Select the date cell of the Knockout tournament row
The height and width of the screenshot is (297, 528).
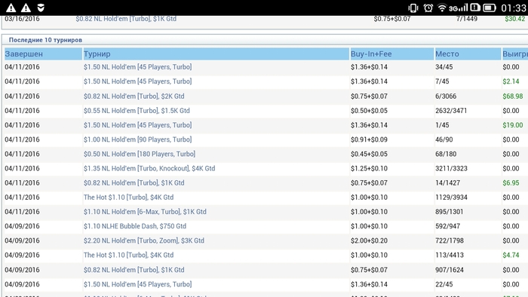click(22, 169)
